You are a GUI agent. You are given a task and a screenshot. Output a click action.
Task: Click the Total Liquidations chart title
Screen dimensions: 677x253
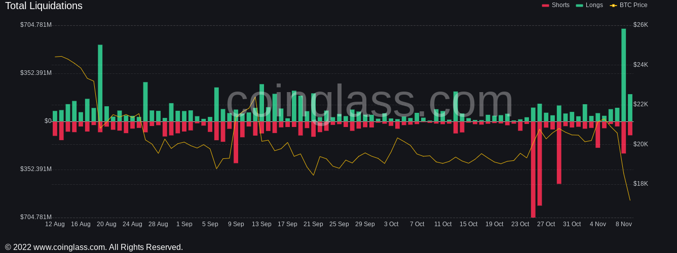point(44,6)
